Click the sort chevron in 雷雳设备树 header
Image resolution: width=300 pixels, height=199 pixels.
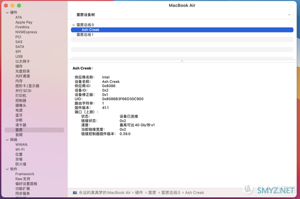click(289, 15)
